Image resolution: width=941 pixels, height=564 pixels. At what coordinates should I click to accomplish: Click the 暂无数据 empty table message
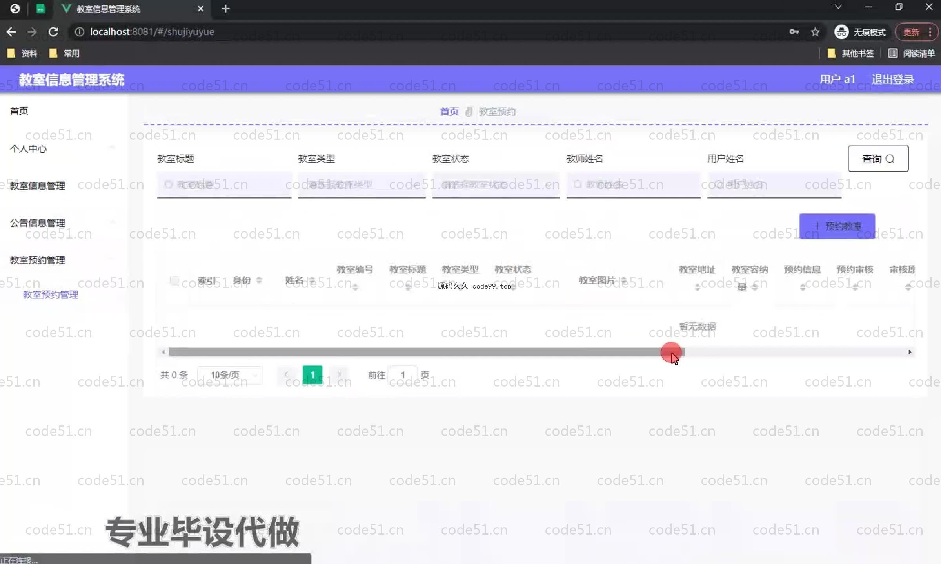pyautogui.click(x=698, y=327)
